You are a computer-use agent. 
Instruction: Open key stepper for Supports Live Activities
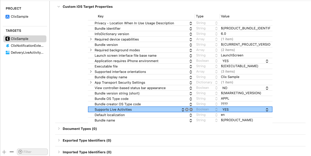(x=183, y=109)
